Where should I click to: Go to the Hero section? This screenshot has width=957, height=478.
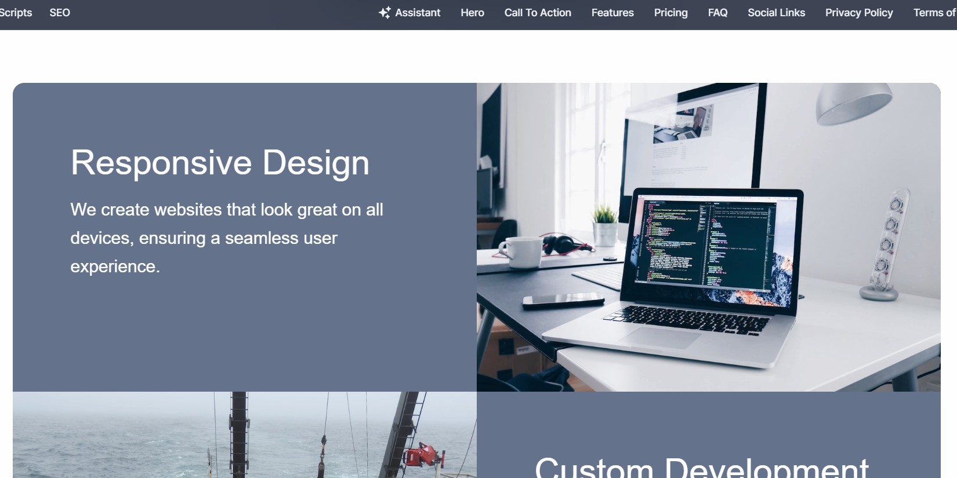[x=472, y=13]
